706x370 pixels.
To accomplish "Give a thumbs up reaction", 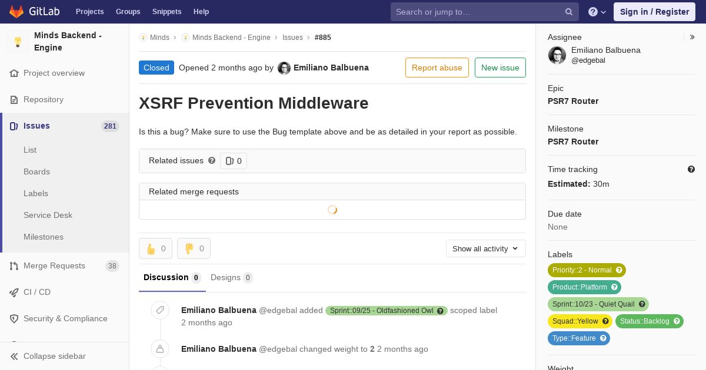I will click(155, 248).
